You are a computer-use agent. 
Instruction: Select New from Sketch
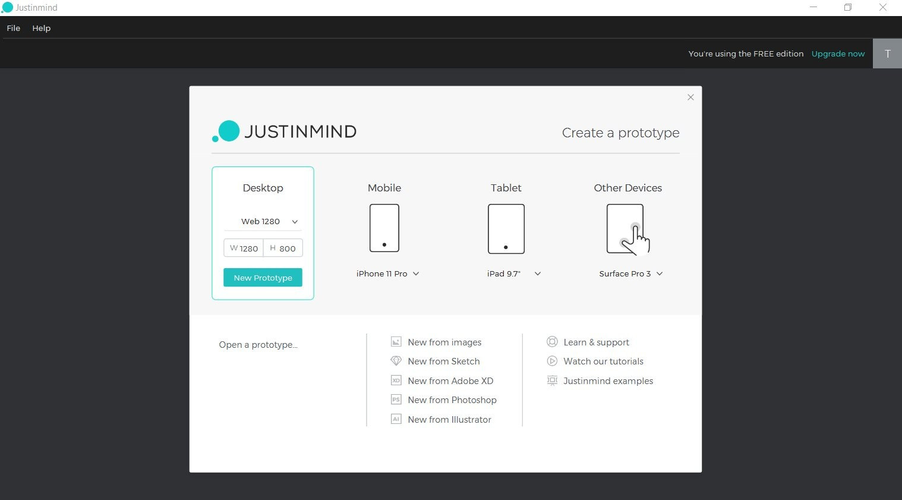[444, 361]
